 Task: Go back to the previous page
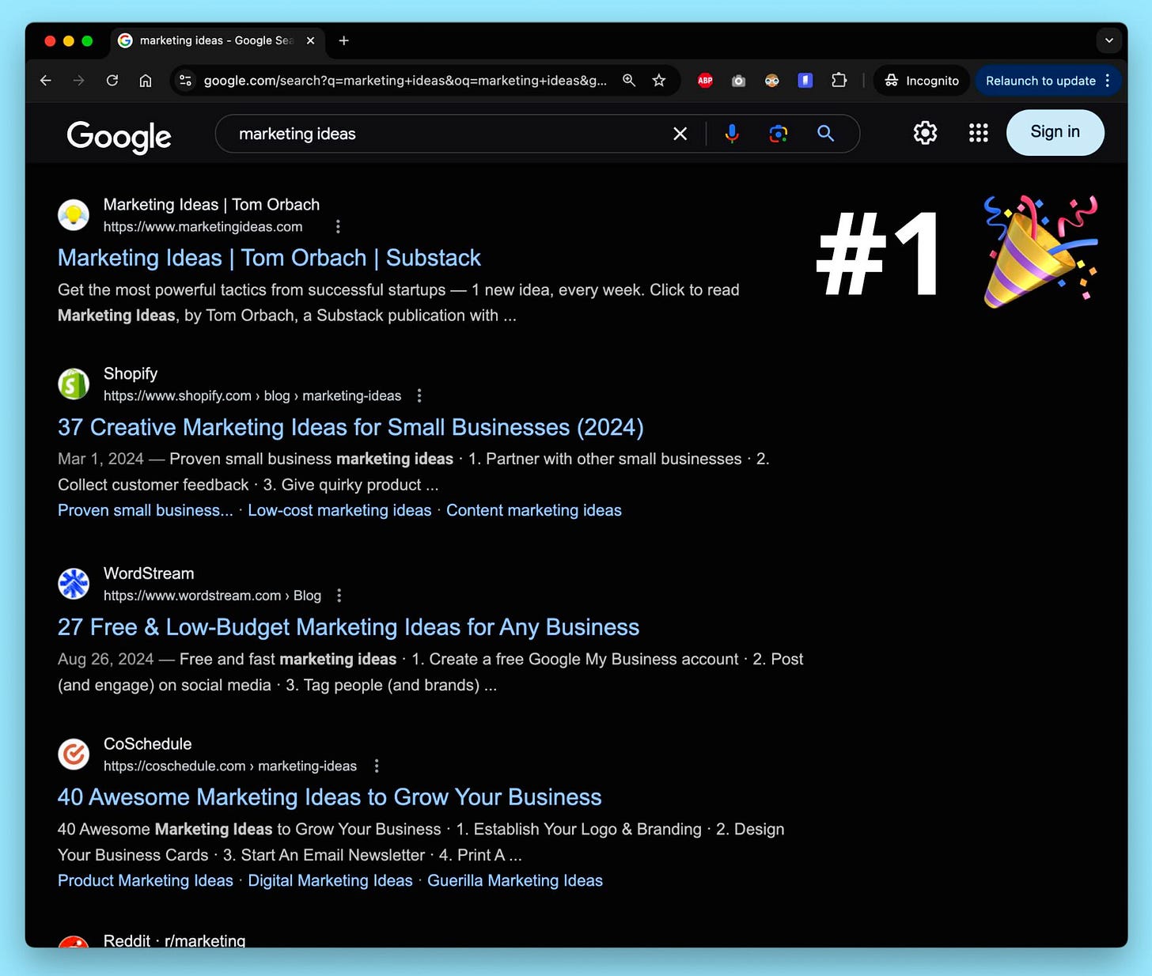point(46,81)
